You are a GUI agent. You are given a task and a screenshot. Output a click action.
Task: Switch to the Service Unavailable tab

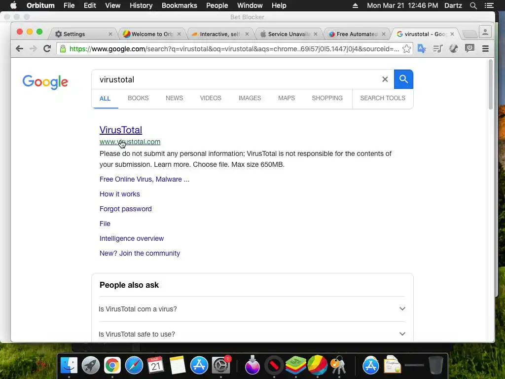coord(289,34)
